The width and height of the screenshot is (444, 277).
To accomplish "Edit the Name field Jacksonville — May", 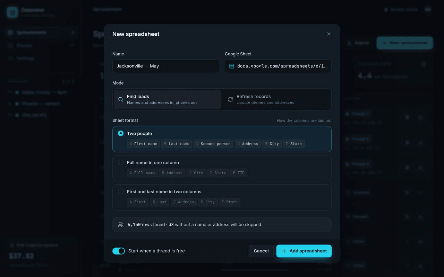I will (x=166, y=66).
